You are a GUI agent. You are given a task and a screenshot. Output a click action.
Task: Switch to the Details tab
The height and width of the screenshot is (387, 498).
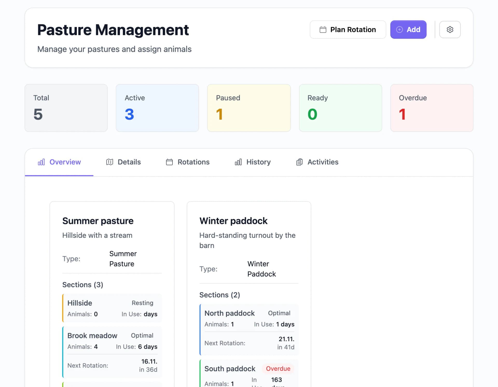click(123, 162)
